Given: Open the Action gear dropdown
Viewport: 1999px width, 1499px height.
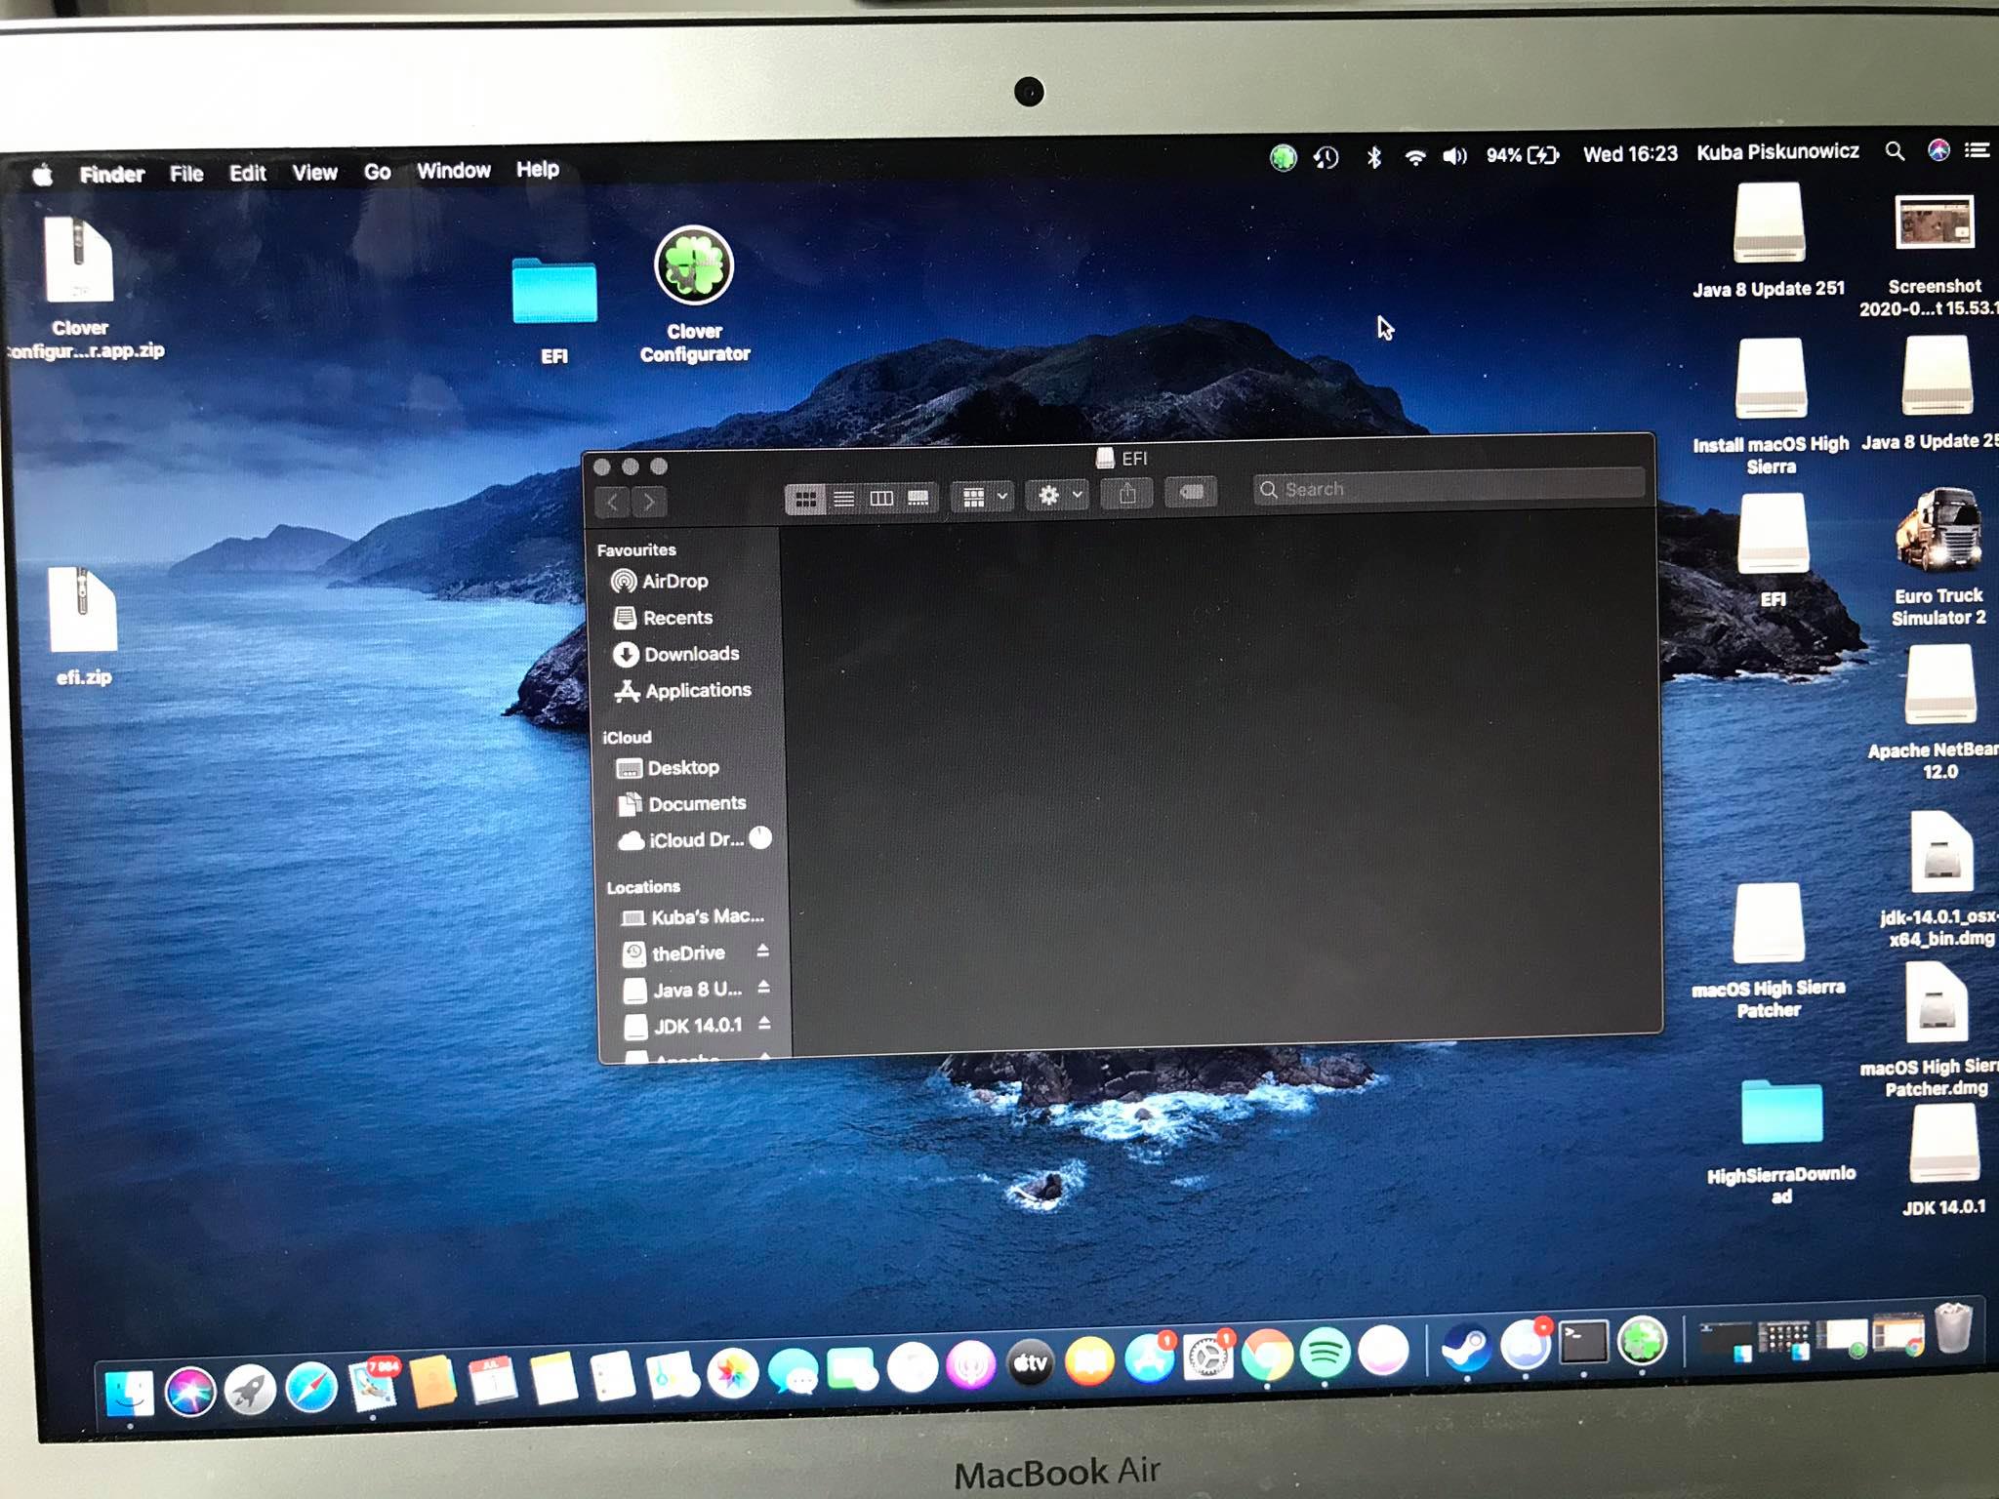Looking at the screenshot, I should coord(1058,496).
